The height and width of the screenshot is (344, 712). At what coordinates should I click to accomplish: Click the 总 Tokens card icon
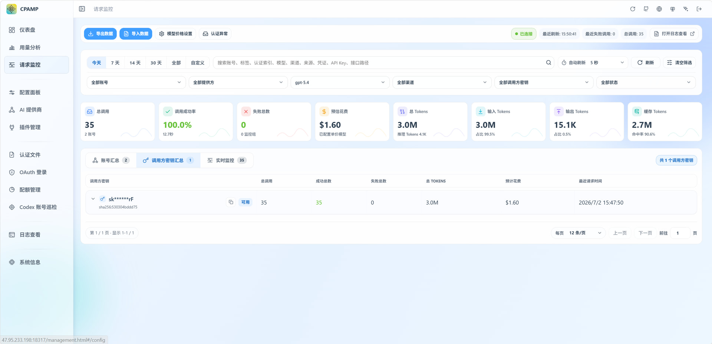tap(402, 111)
